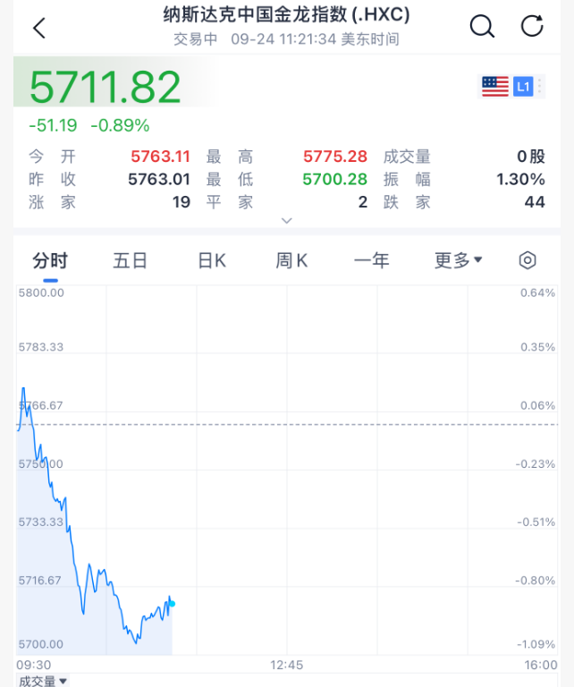Open the 成交量 indicator dropdown
Screen dimensions: 574x687
click(x=43, y=681)
